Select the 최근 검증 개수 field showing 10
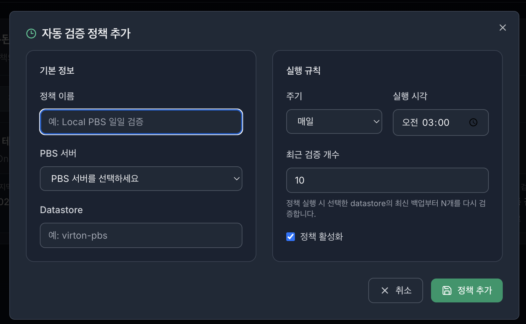Image resolution: width=526 pixels, height=324 pixels. click(387, 180)
